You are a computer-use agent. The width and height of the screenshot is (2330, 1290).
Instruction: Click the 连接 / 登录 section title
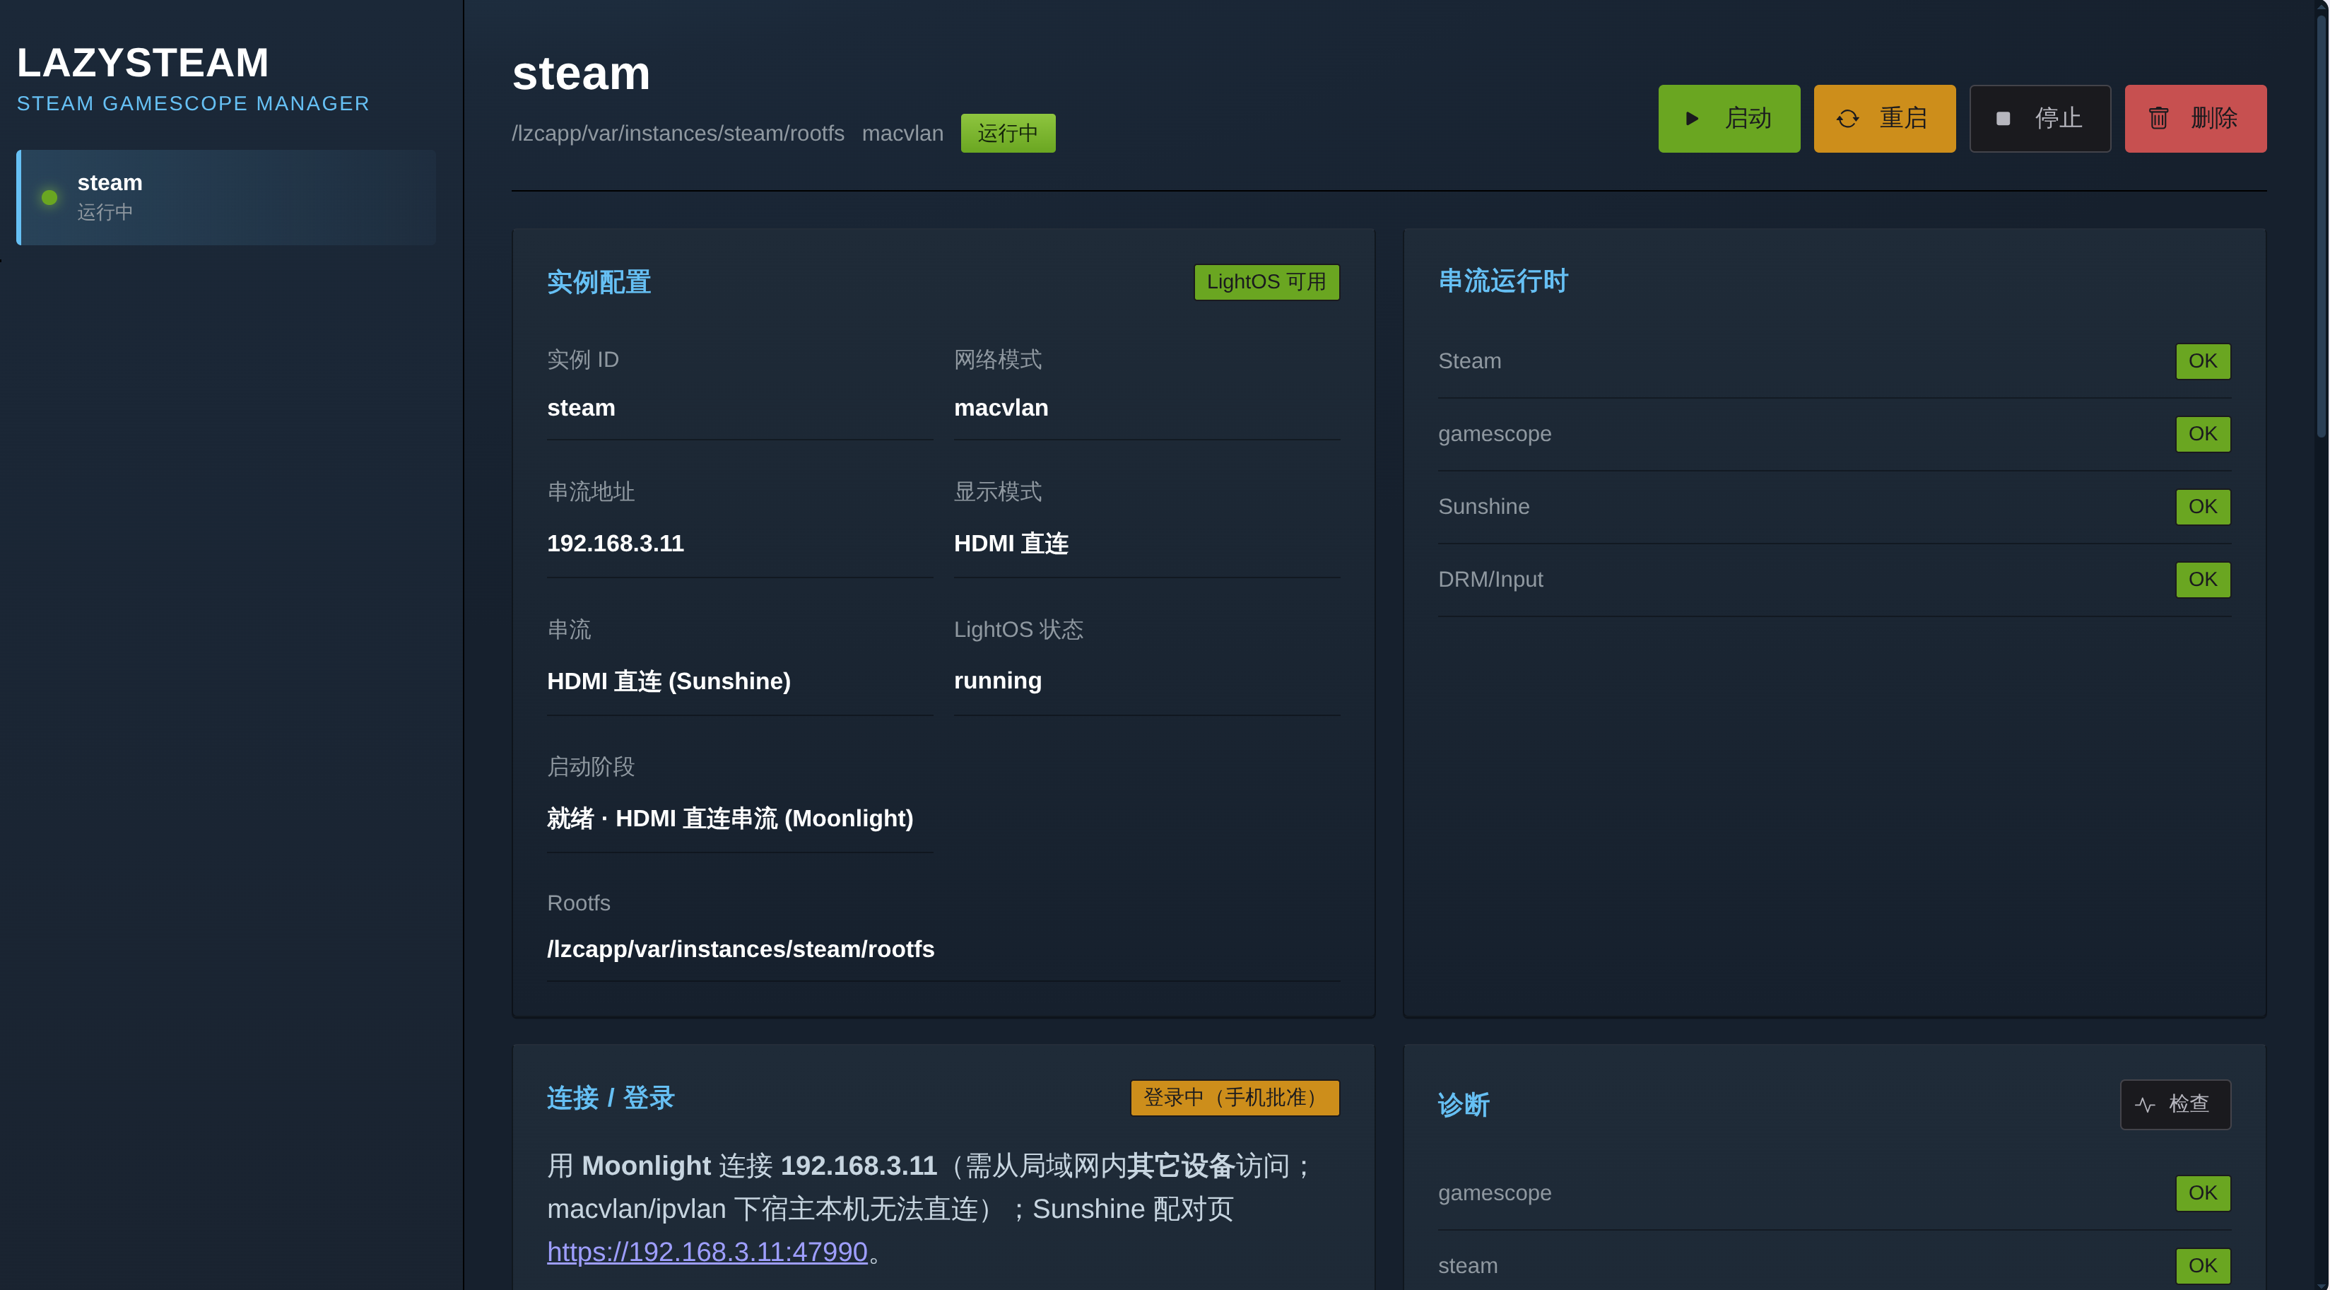[611, 1098]
